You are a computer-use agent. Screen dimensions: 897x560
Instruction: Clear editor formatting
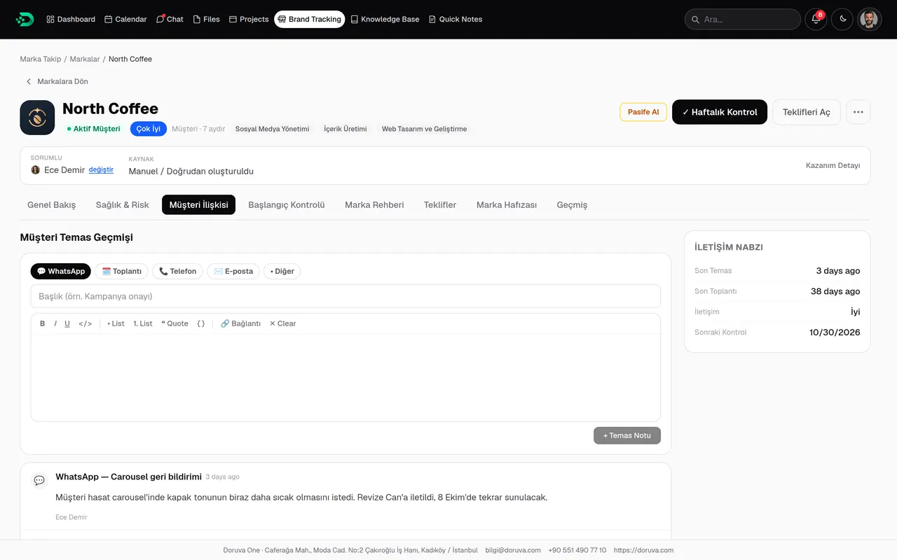pos(282,323)
